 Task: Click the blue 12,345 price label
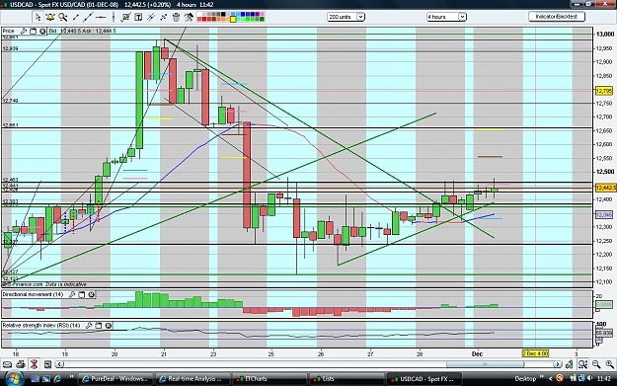pyautogui.click(x=604, y=215)
